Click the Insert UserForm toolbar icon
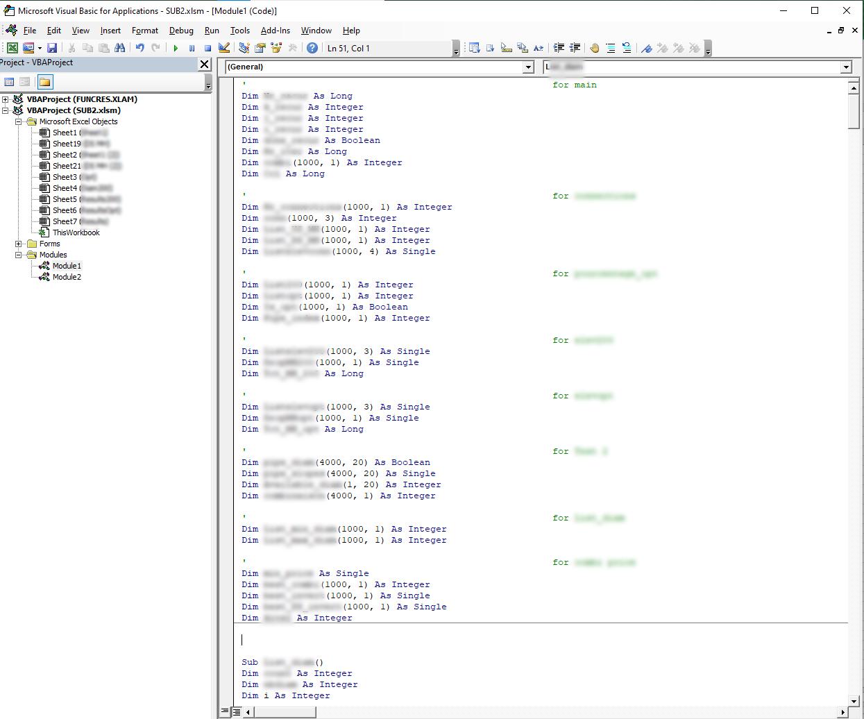Screen dimensions: 864x719 tap(28, 48)
